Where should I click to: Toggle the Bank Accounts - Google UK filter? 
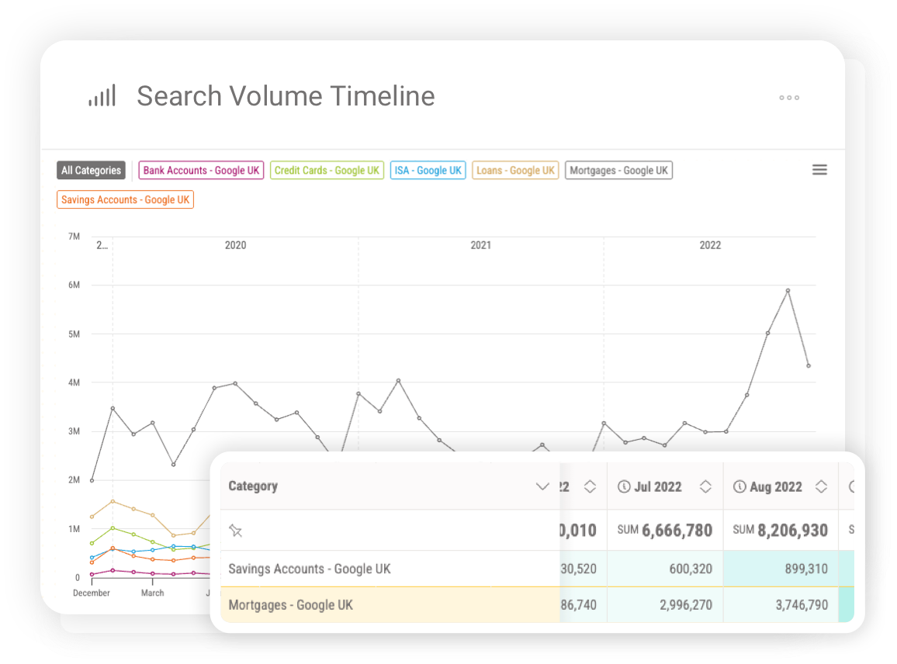(x=200, y=170)
